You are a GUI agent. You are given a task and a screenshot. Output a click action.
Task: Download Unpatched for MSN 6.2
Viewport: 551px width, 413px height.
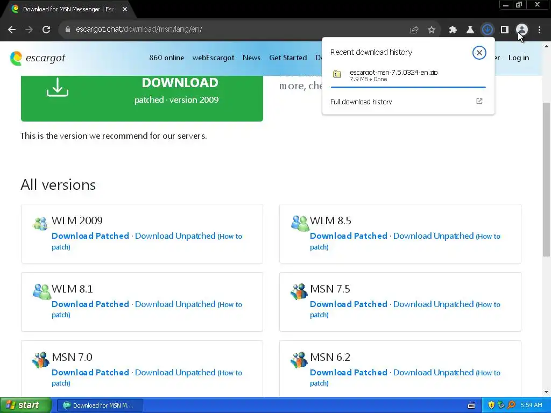pyautogui.click(x=433, y=372)
